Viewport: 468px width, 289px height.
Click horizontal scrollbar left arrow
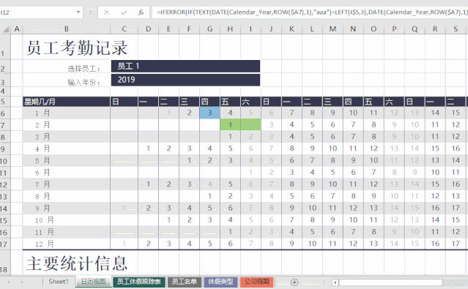(x=335, y=282)
